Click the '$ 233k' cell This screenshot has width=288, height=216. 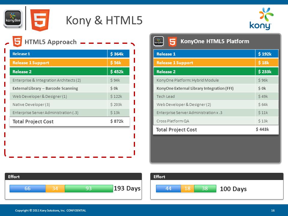(x=267, y=71)
